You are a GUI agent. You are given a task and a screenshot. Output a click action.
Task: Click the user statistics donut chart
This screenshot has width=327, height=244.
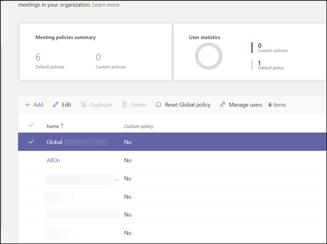click(x=208, y=56)
